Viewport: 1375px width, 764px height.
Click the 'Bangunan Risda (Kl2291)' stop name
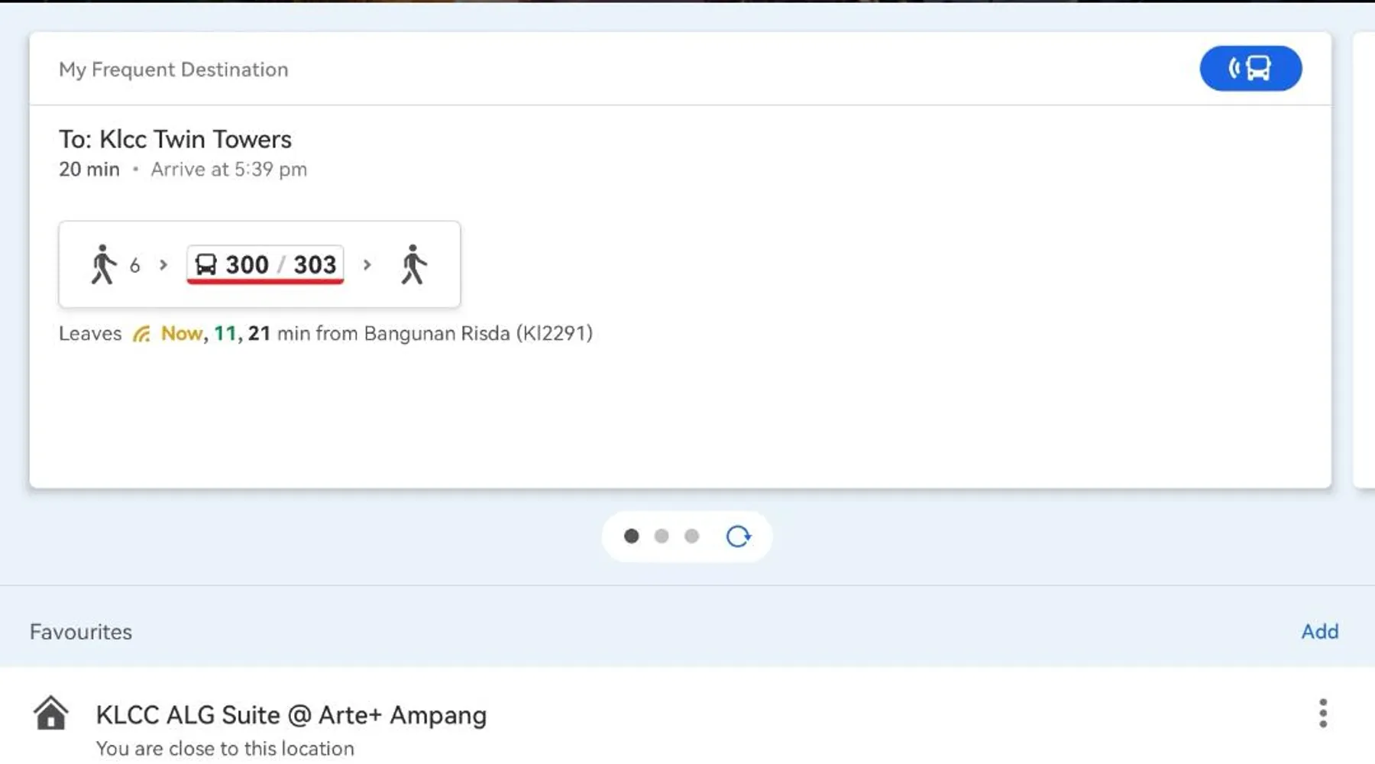[478, 334]
